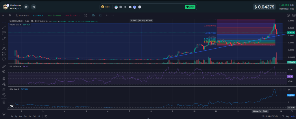The height and width of the screenshot is (119, 296).
Task: Open the Indicators menu
Action: click(22, 16)
